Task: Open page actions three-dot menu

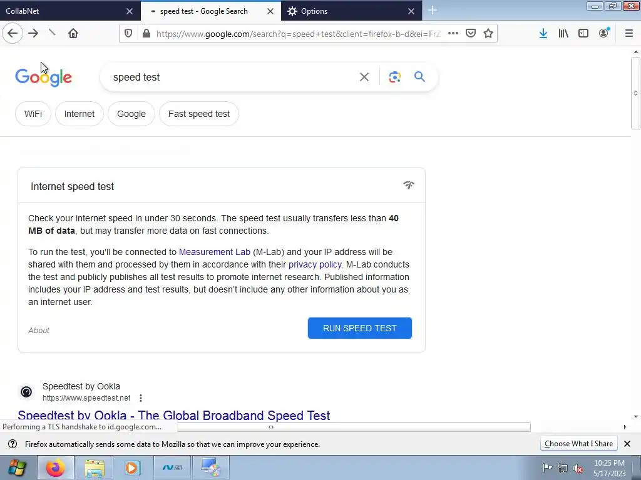Action: 453,34
